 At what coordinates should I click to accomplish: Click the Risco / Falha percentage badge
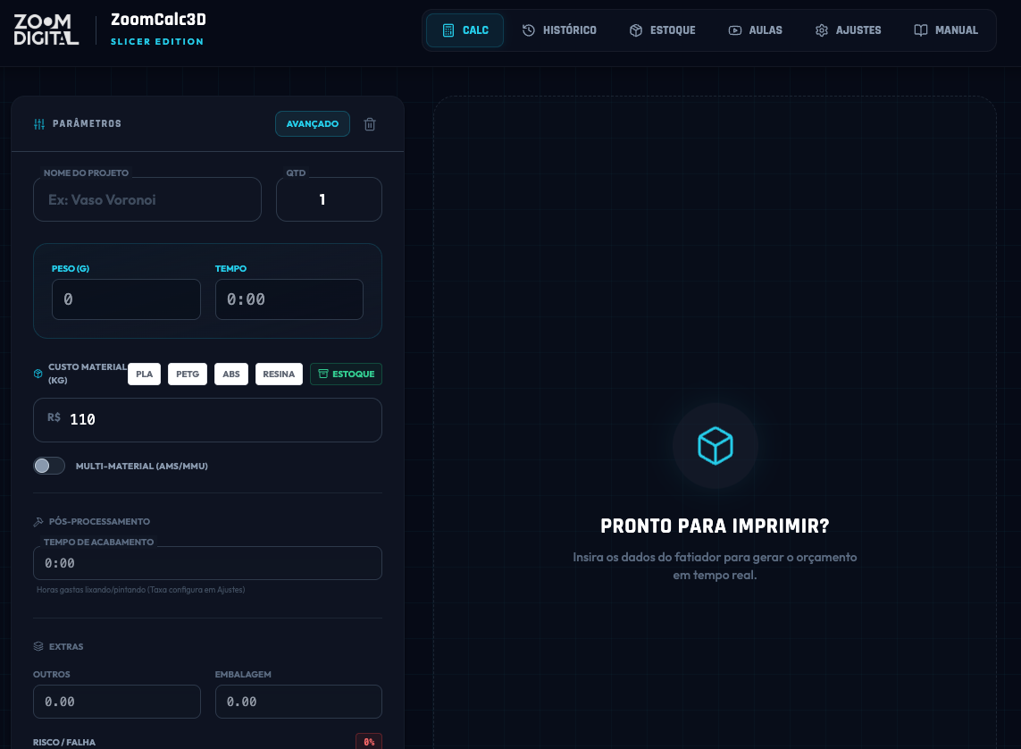click(368, 742)
